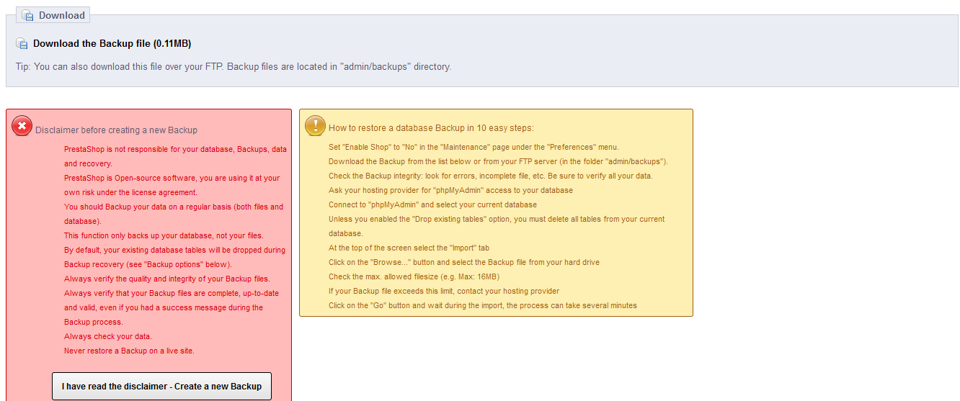
Task: Click the yellow exclamation warning icon
Action: [x=315, y=126]
